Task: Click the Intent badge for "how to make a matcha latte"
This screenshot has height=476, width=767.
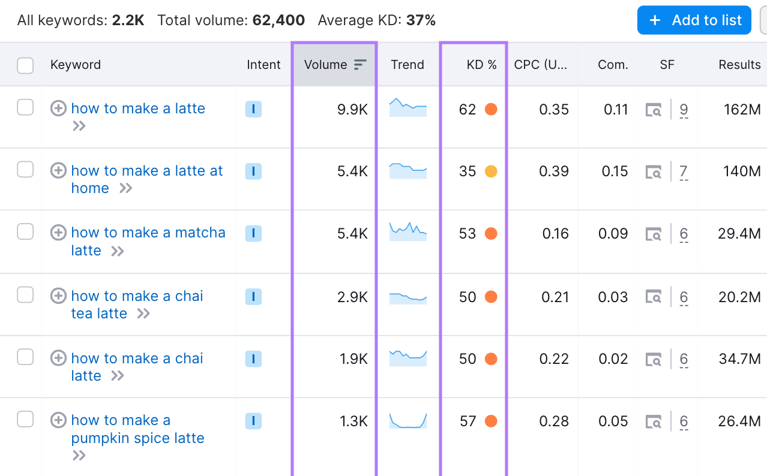Action: pos(253,233)
